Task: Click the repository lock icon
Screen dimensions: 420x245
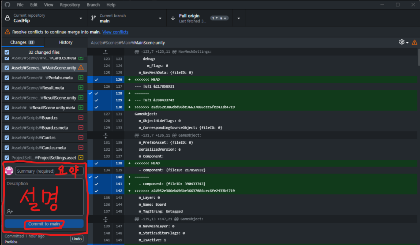Action: 7,18
